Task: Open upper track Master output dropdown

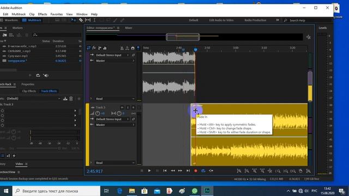Action: tap(115, 60)
